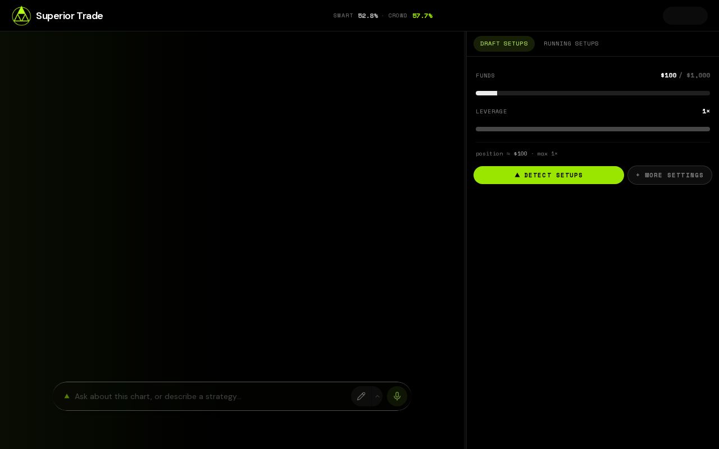Viewport: 719px width, 449px height.
Task: Click the $1,000 funds maximum
Action: (x=698, y=75)
